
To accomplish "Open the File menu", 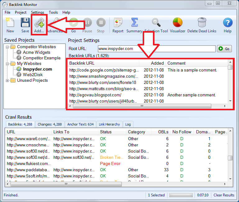I will (7, 12).
